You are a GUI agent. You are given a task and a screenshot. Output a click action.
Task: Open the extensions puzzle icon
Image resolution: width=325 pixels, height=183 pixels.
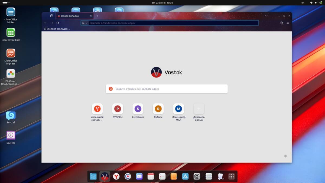point(282,23)
